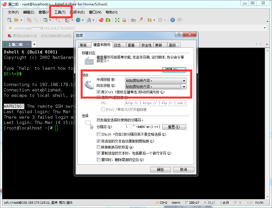Enable 复印时删除尾部的空白 checkbox
Screen dimensions: 272x208
pos(98,160)
